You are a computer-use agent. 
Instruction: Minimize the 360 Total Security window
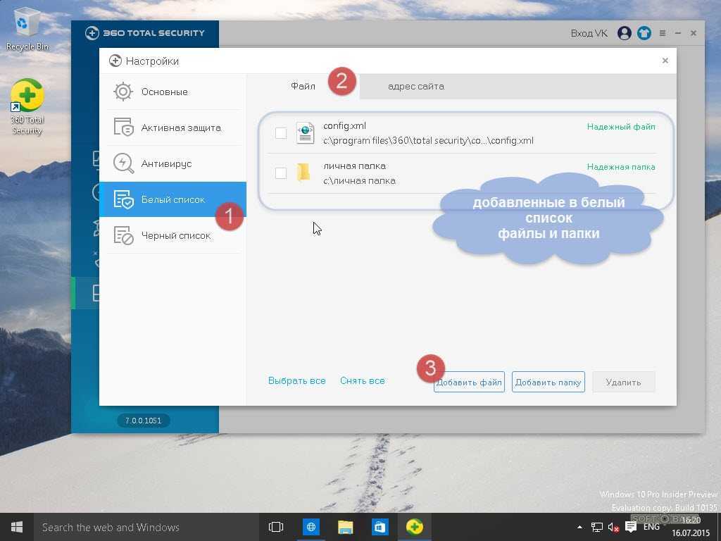tap(678, 33)
